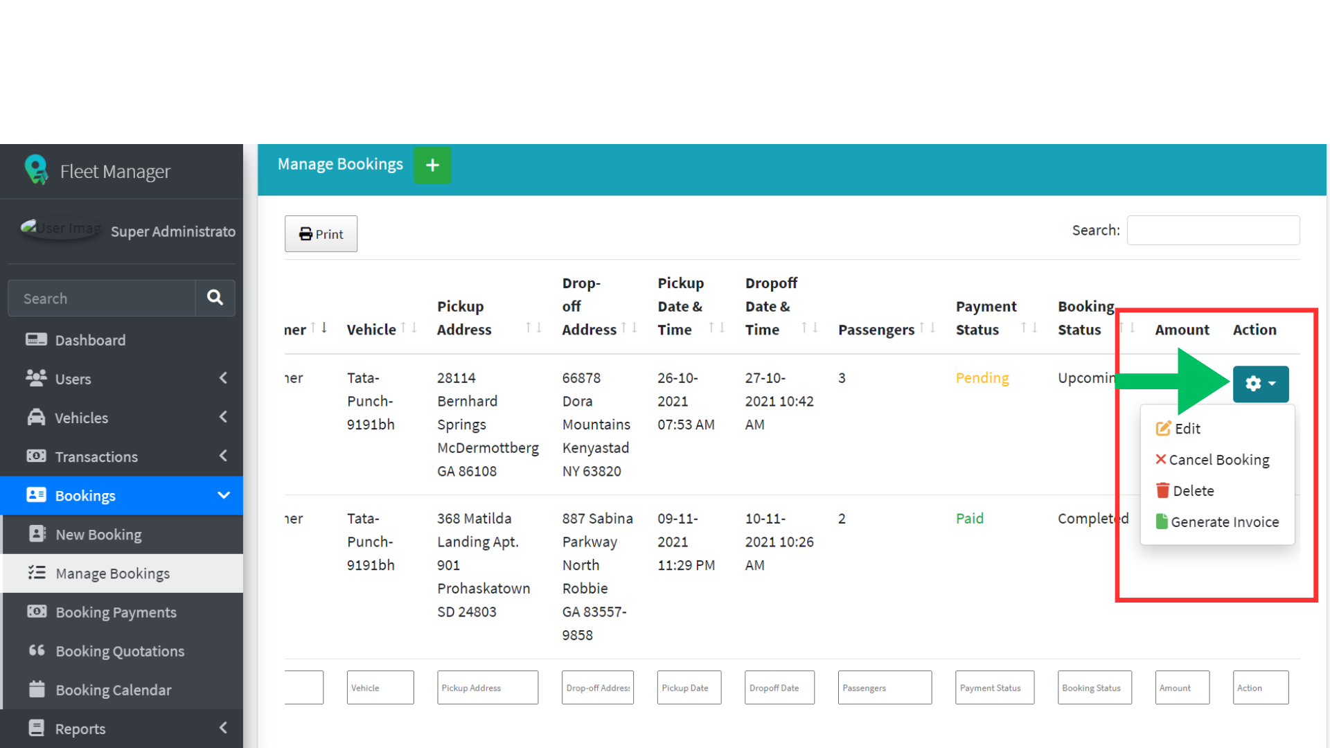Focus the Passengers filter field

[x=885, y=688]
